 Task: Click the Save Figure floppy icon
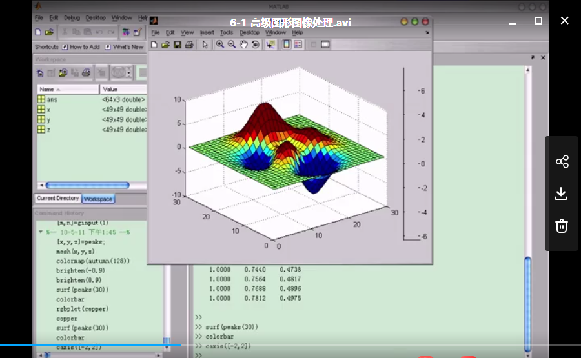[x=178, y=45]
